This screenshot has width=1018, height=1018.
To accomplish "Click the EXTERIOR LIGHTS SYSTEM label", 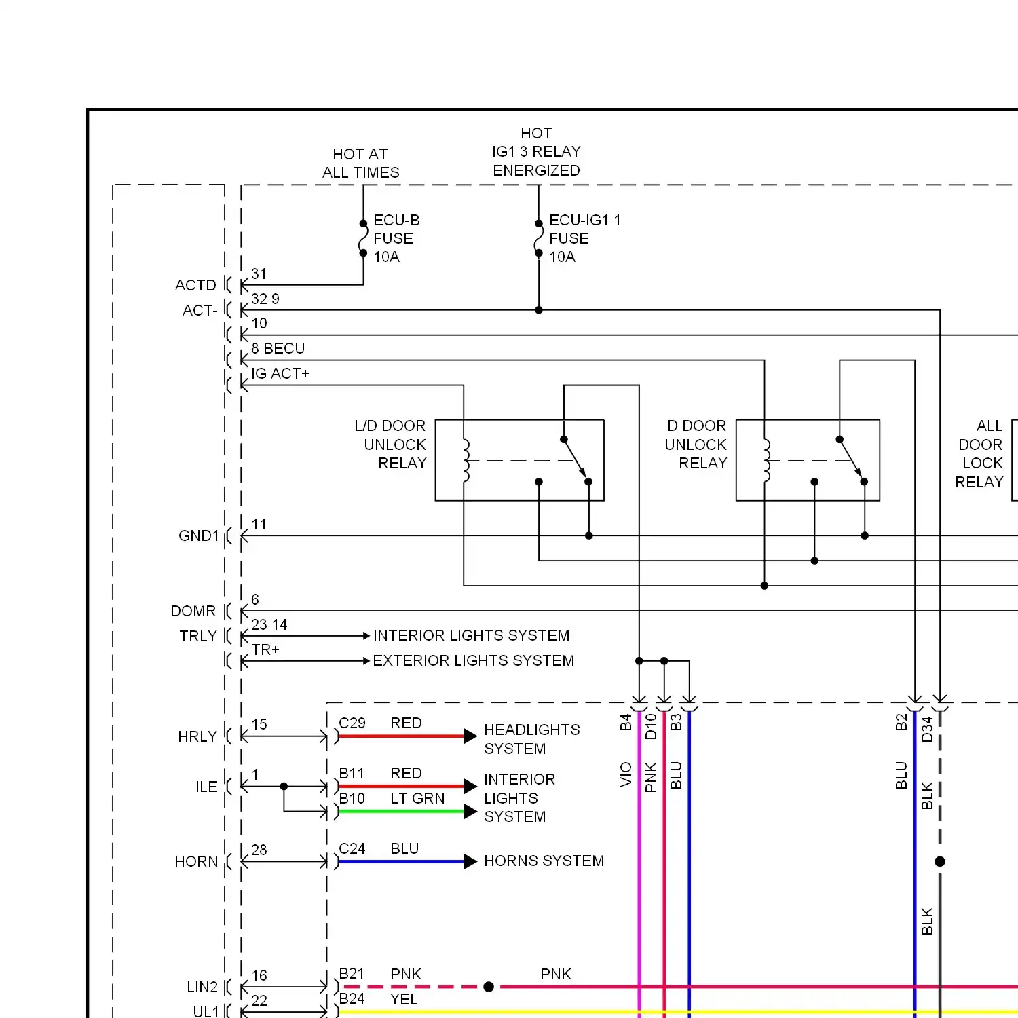I will pyautogui.click(x=474, y=661).
